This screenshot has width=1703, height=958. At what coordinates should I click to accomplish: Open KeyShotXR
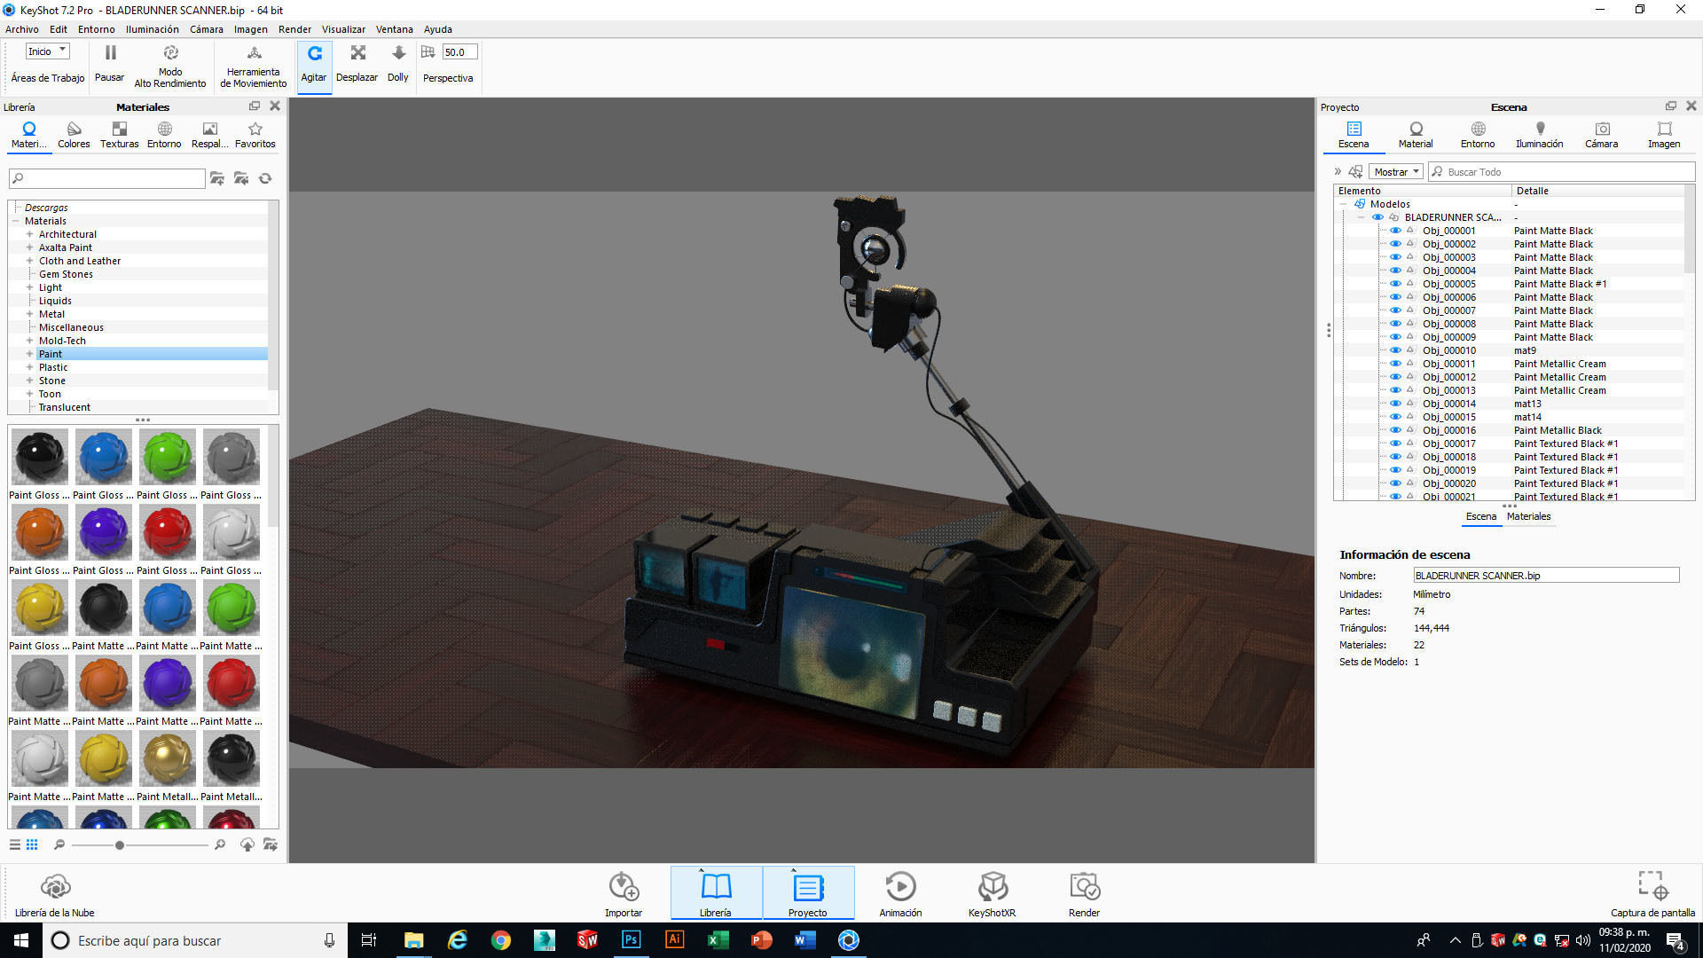click(992, 894)
